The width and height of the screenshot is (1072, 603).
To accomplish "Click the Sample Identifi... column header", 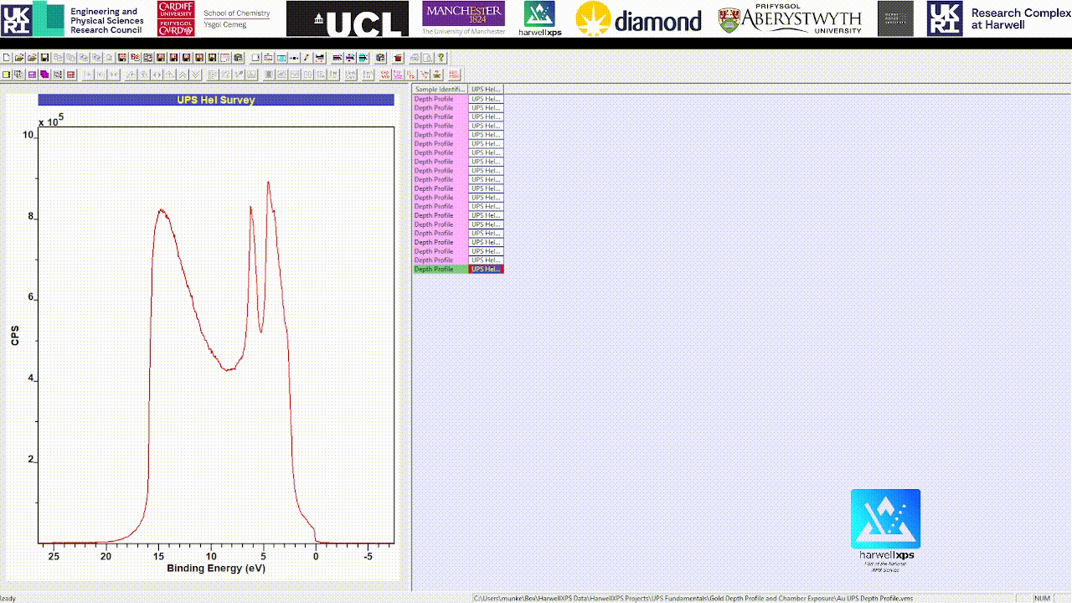I will (x=441, y=90).
